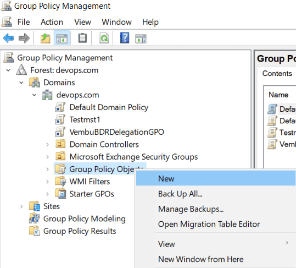This screenshot has height=268, width=296.
Task: Open the Help menu
Action: pyautogui.click(x=150, y=22)
